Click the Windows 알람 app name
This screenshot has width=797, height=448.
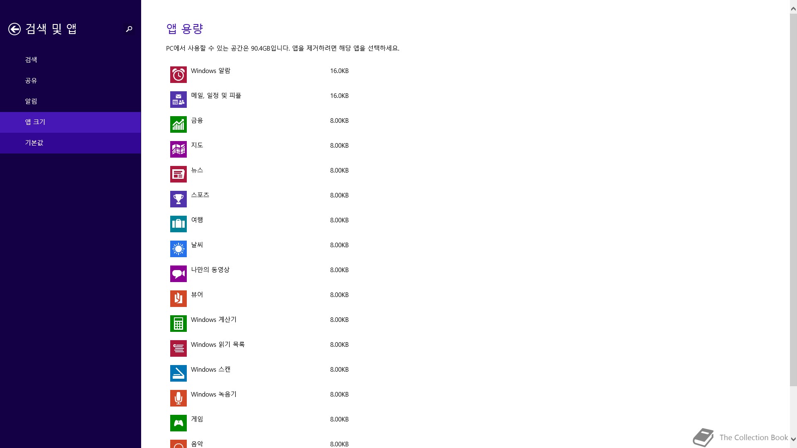click(210, 71)
